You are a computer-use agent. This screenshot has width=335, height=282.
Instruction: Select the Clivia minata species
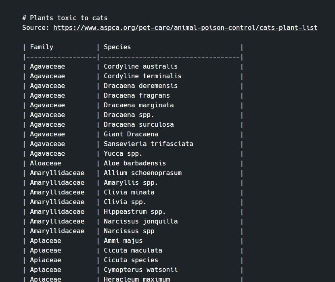point(129,192)
